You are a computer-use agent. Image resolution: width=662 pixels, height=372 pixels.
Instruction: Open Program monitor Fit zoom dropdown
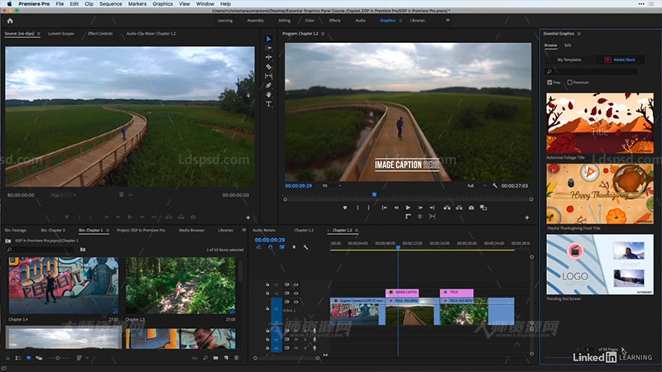(332, 185)
